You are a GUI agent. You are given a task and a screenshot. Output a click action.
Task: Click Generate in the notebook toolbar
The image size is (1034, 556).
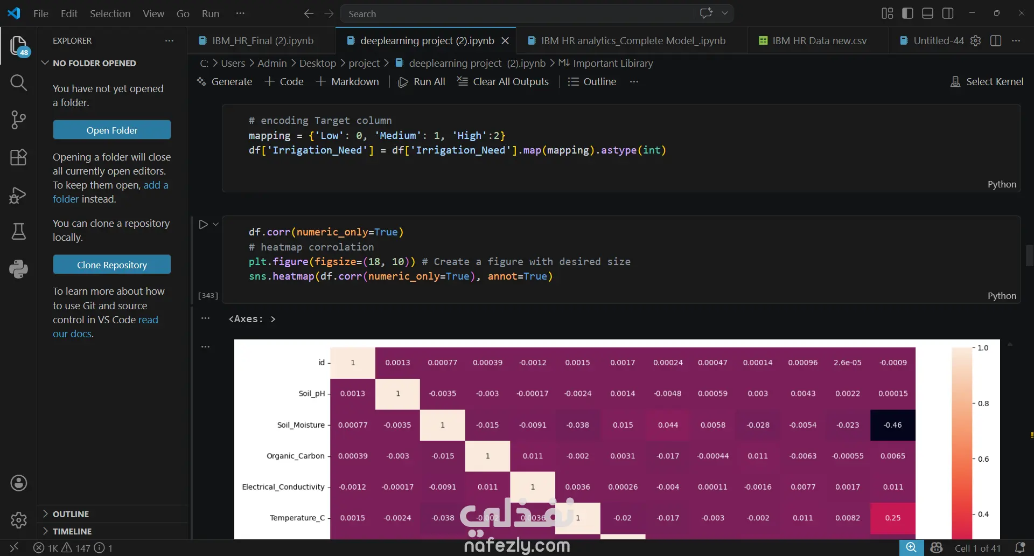(x=225, y=82)
